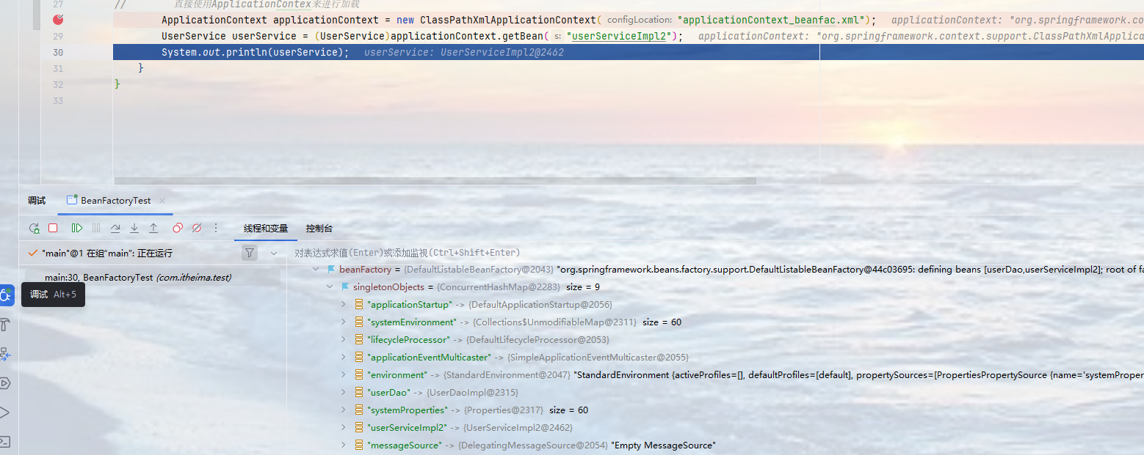
Task: Select stack frame main:30, BeanFactoryTest
Action: click(x=153, y=278)
